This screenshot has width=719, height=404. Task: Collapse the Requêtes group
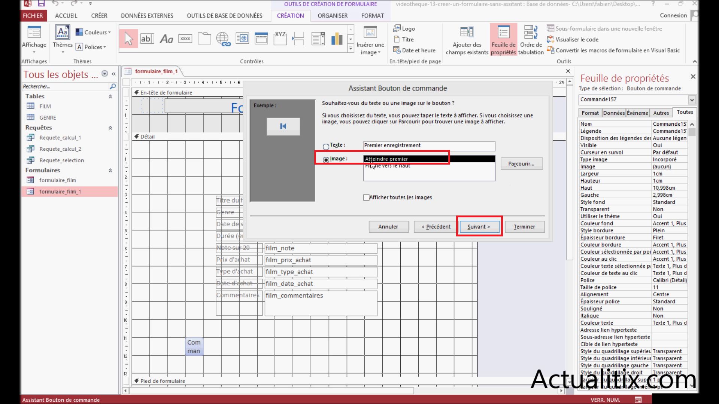(110, 128)
